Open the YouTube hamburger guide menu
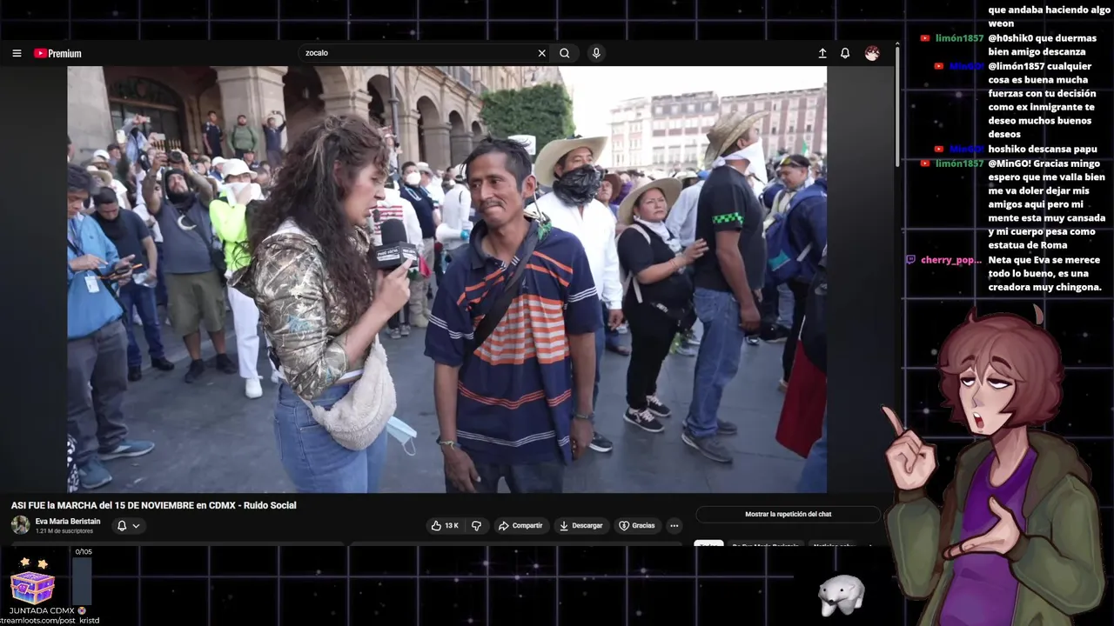Viewport: 1114px width, 626px height. pos(17,53)
